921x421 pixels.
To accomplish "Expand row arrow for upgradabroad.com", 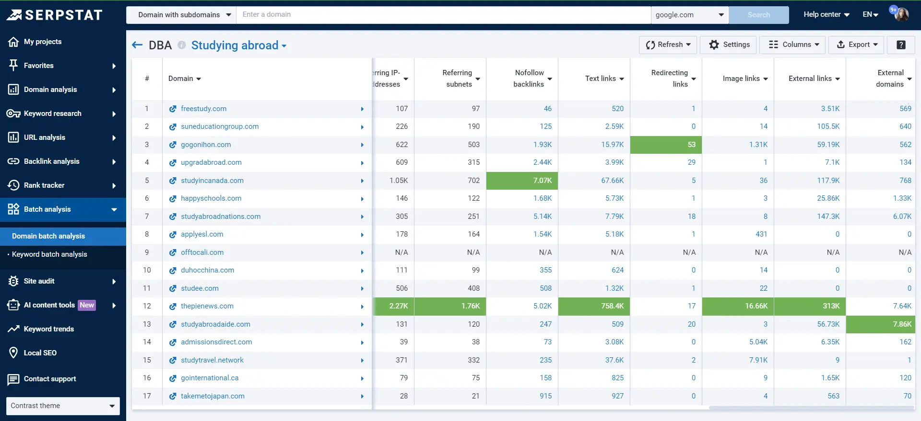I will point(362,163).
